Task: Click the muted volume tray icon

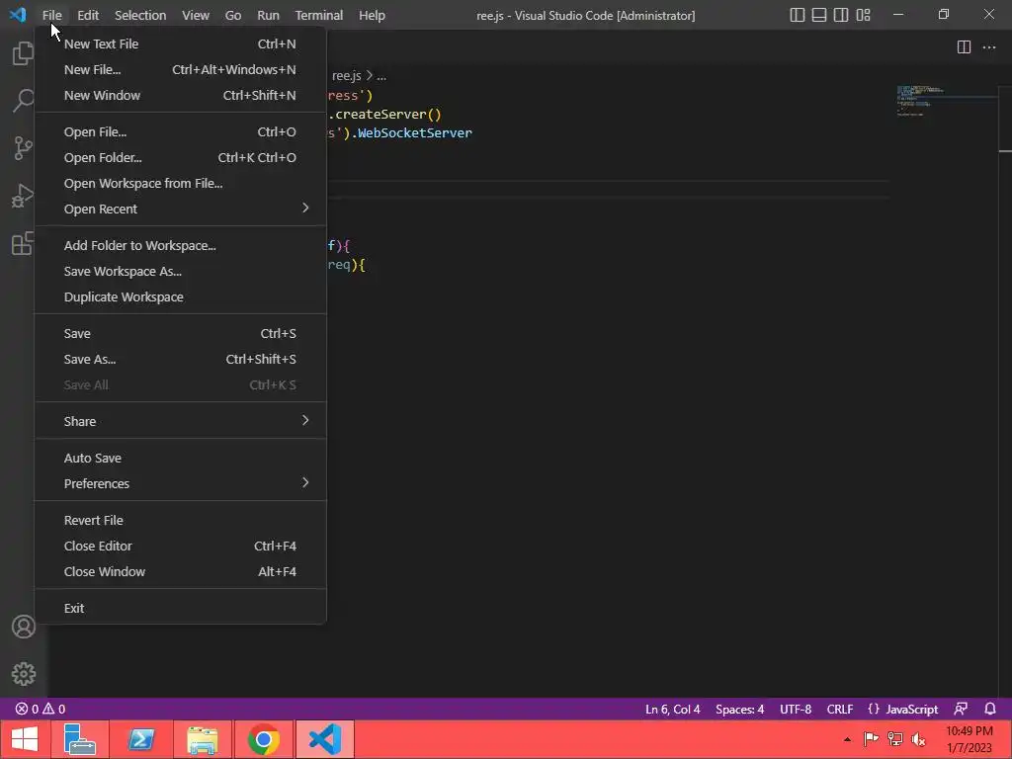Action: 918,739
